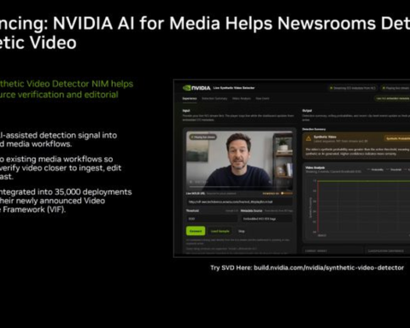
Task: Click the video player preview of the man
Action: click(239, 161)
